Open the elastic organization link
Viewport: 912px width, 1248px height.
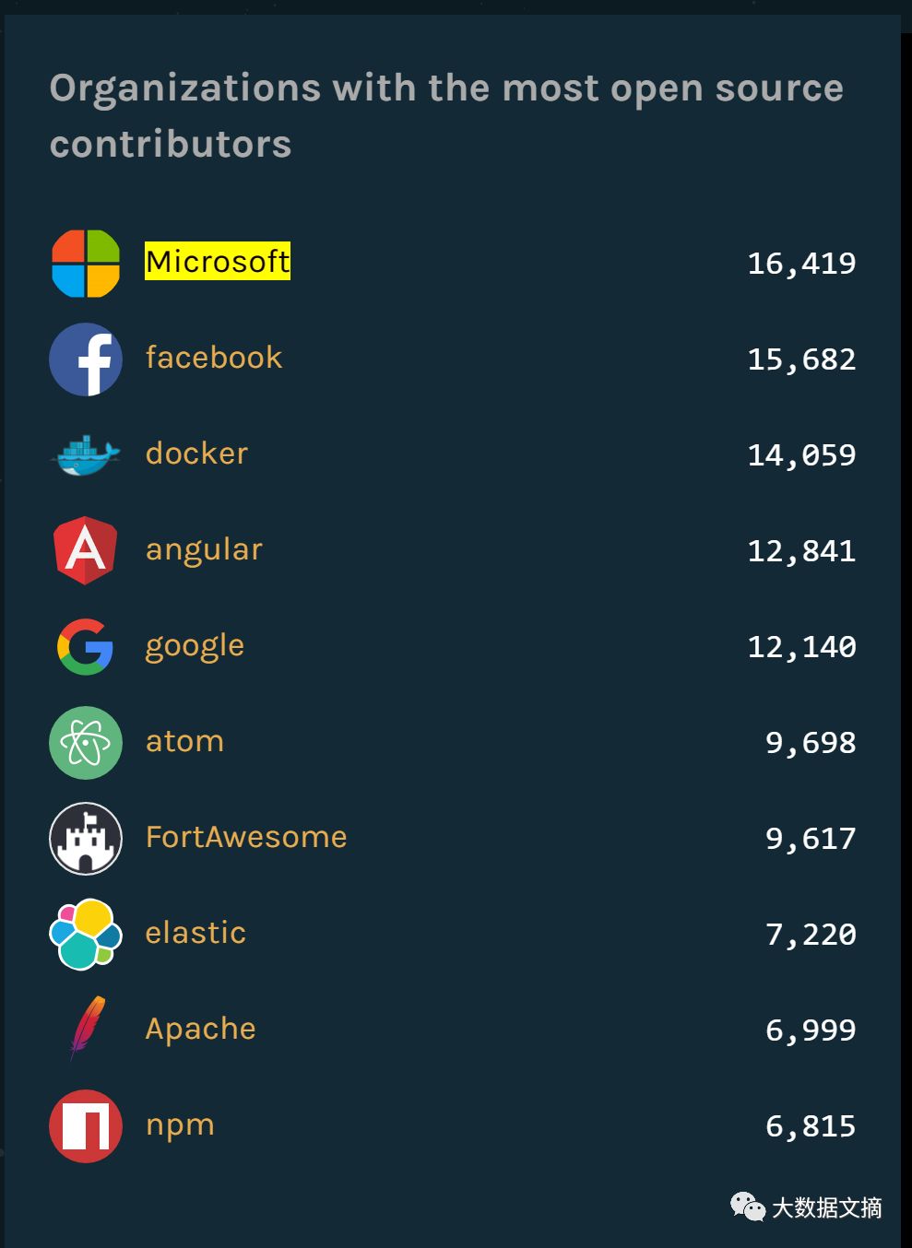pos(195,932)
